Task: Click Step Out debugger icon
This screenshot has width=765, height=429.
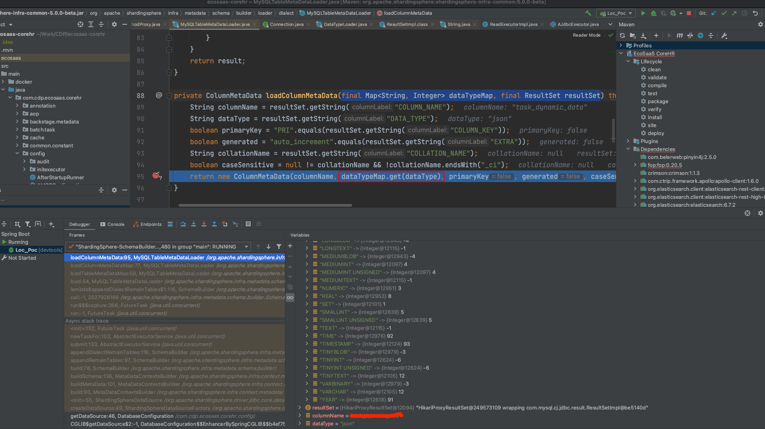Action: [214, 224]
